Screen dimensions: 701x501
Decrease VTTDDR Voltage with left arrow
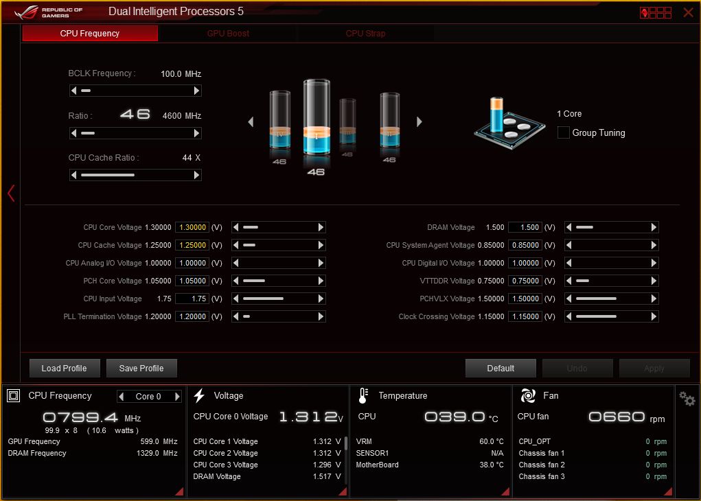pyautogui.click(x=568, y=281)
